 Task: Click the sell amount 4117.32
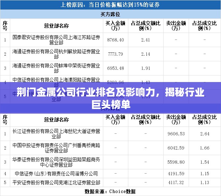pyautogui.click(x=176, y=183)
